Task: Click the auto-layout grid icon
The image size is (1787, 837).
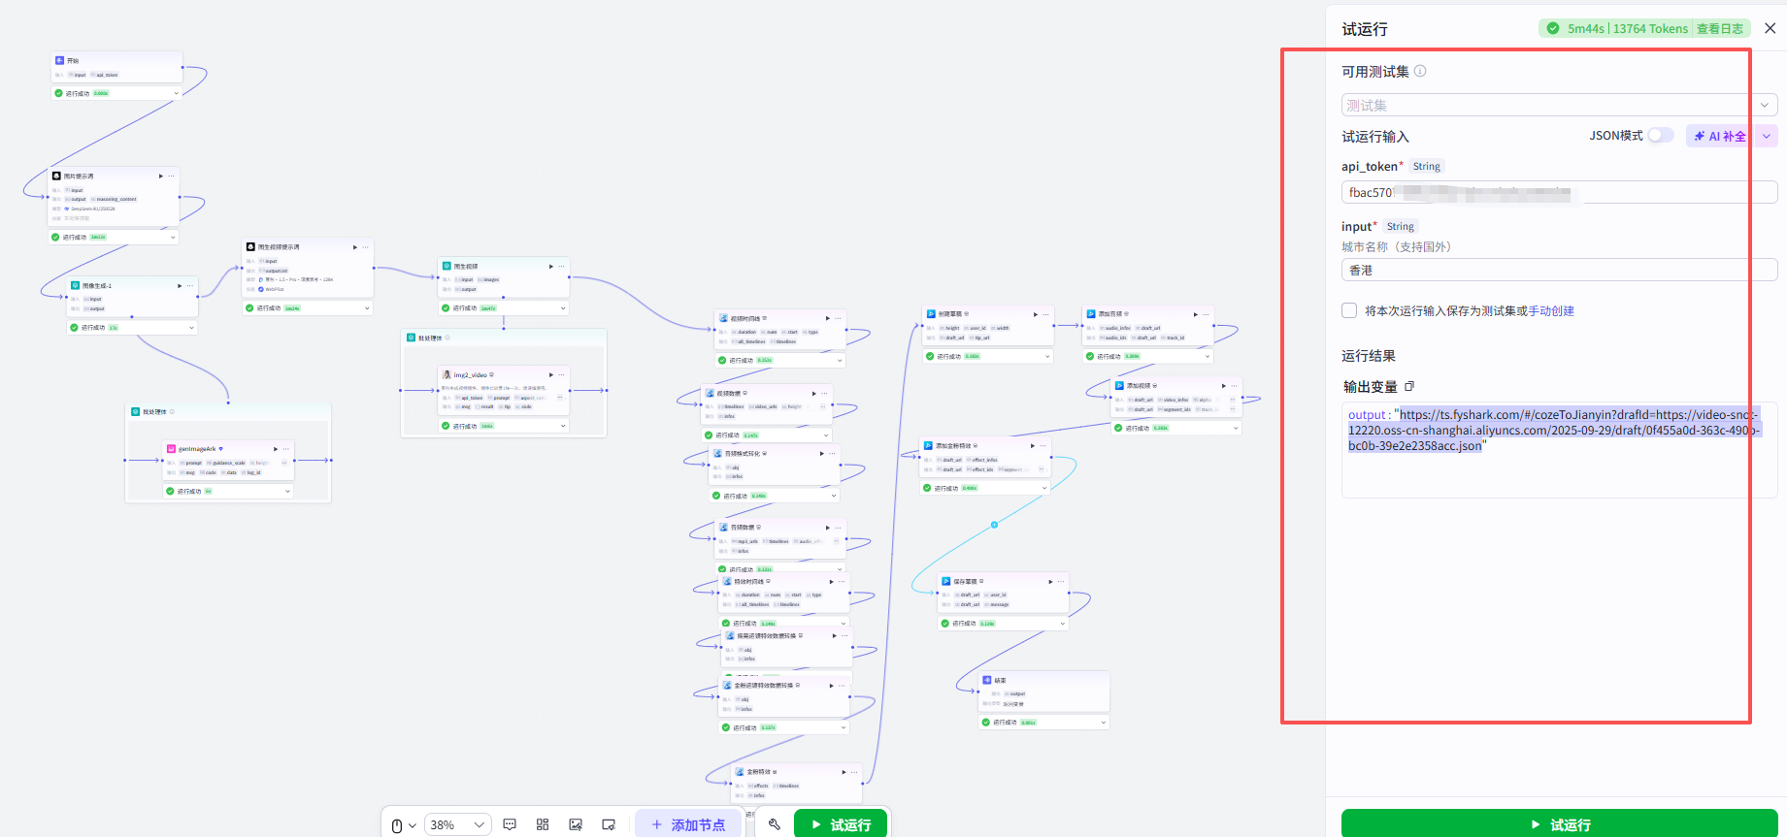Action: 543,824
